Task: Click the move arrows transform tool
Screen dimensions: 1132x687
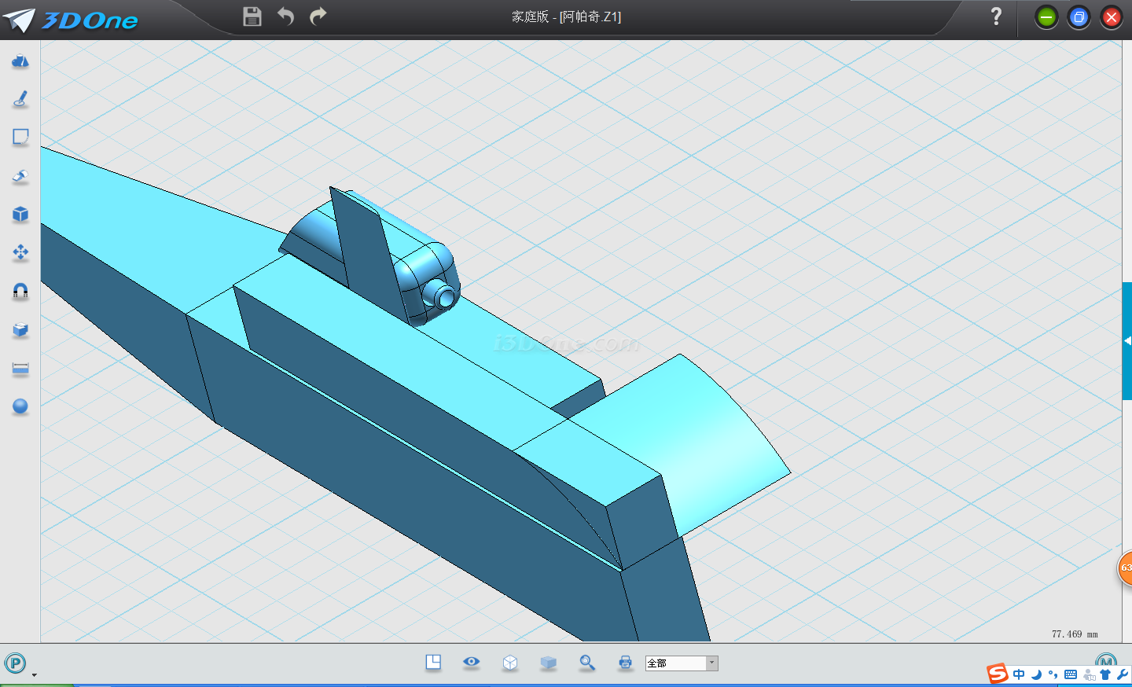Action: [x=20, y=252]
